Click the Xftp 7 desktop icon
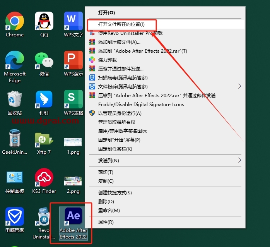The height and width of the screenshot is (247, 270). [44, 142]
